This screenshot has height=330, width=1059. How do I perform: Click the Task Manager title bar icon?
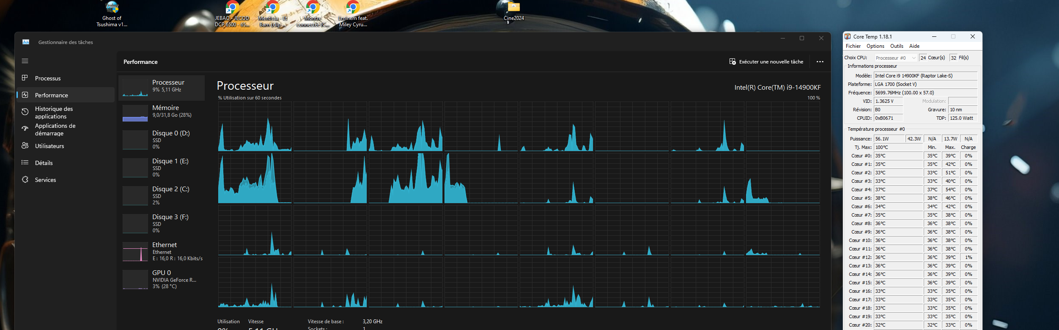click(26, 42)
